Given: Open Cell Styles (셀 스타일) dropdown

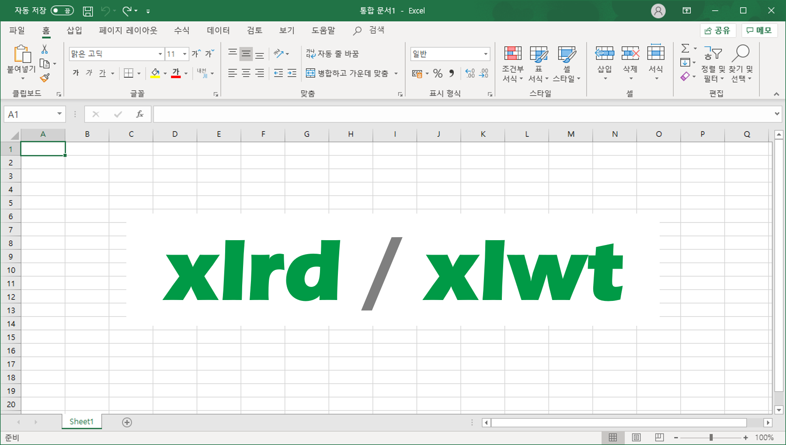Looking at the screenshot, I should (567, 64).
